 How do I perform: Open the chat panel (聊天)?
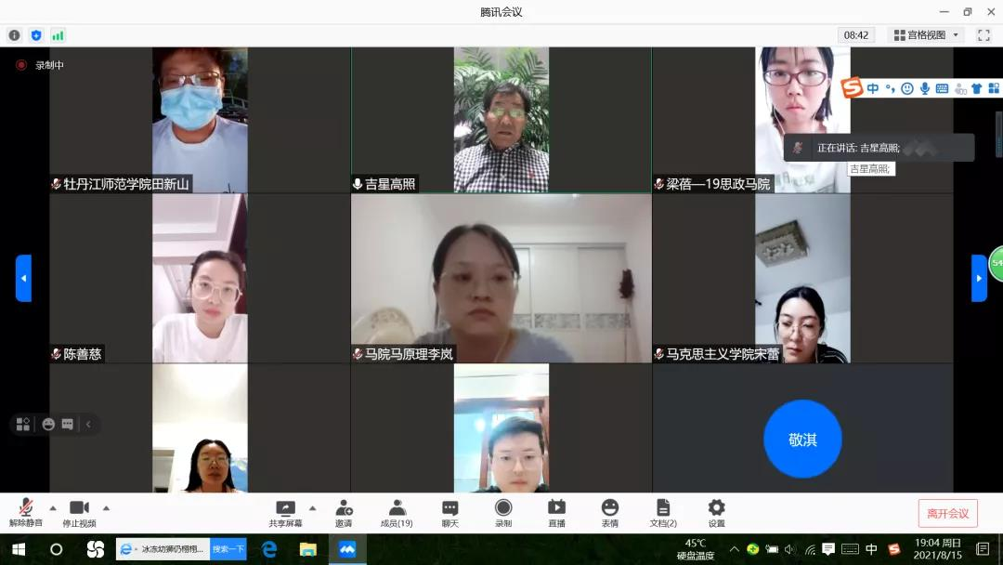click(x=450, y=513)
